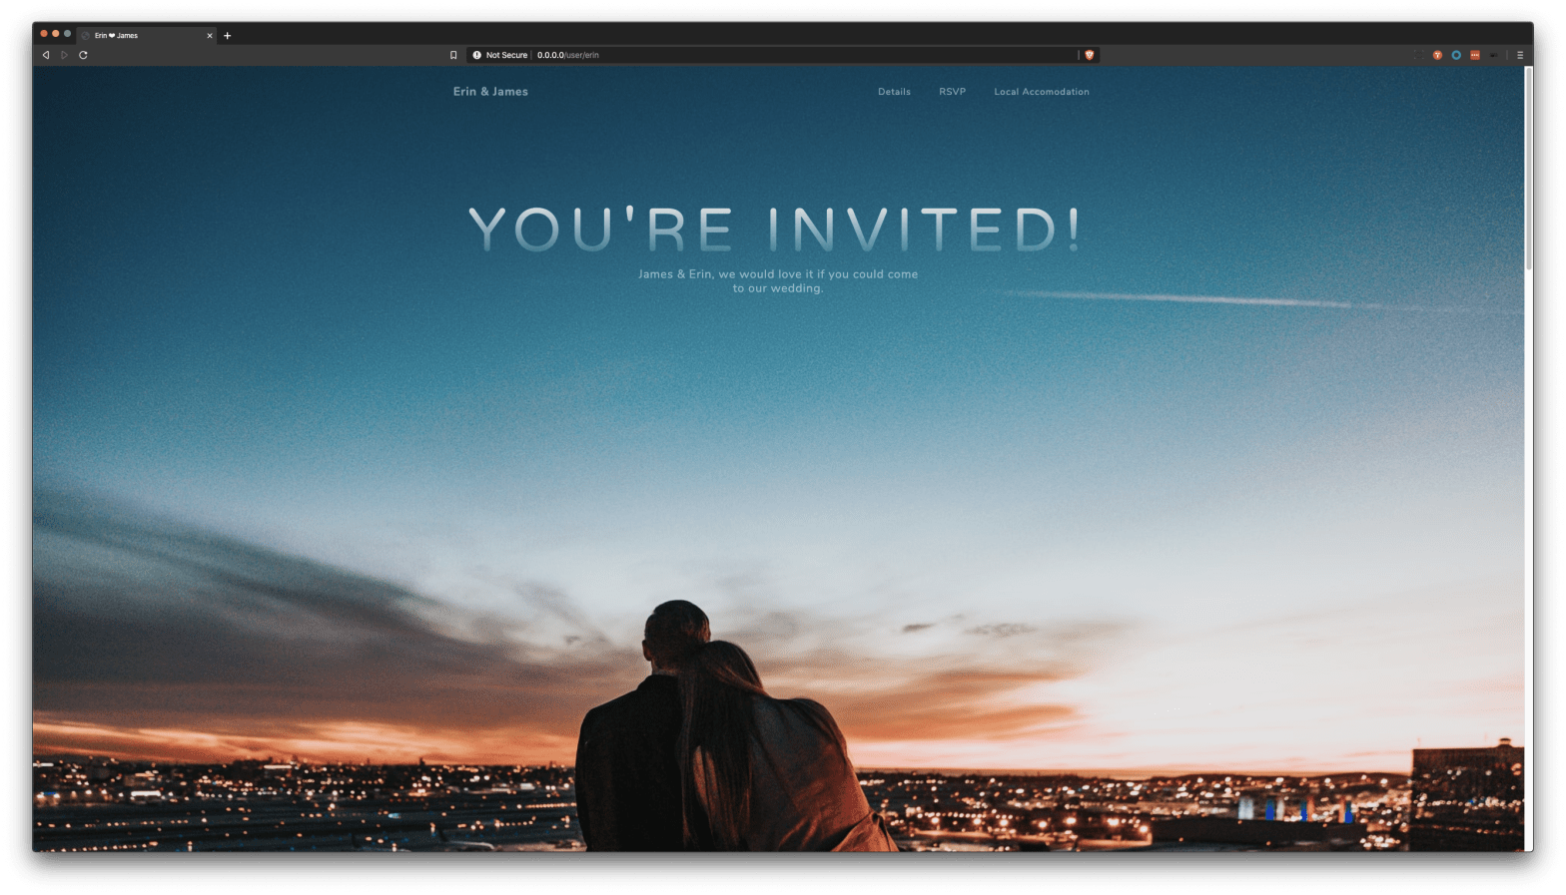Click the page's vertical scrollbar
1566x895 pixels.
pos(1528,170)
